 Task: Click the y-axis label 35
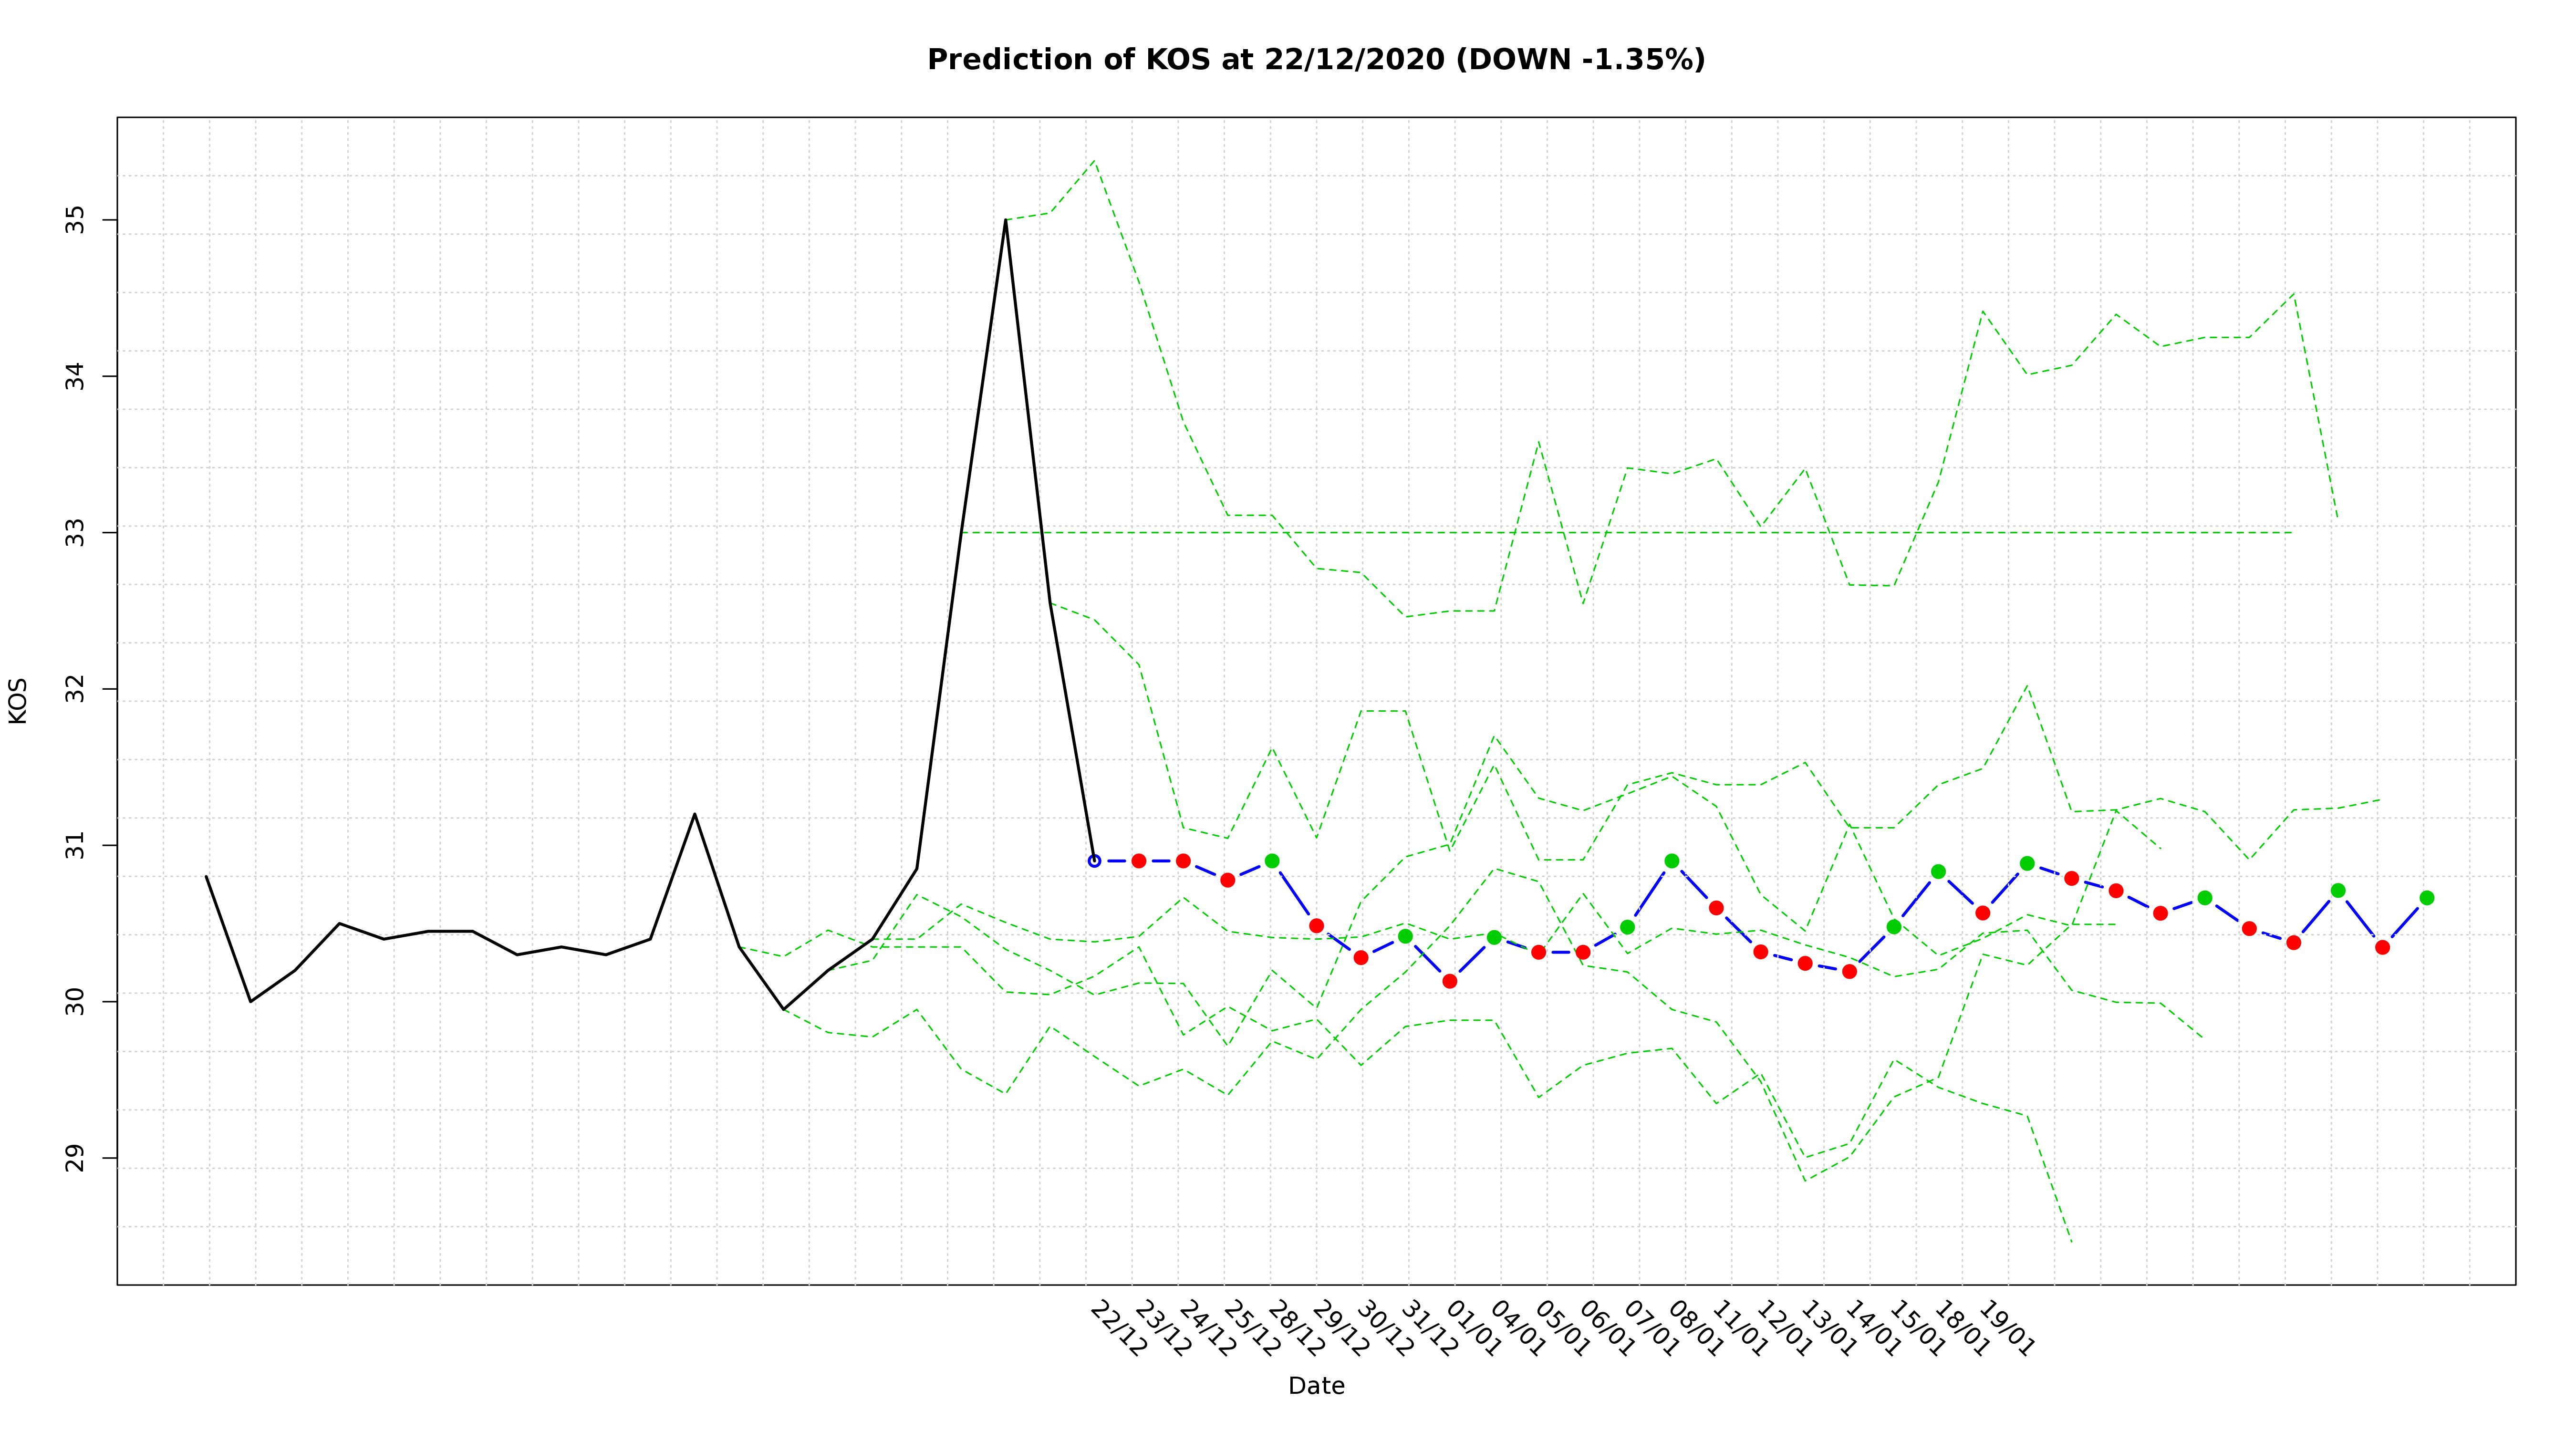76,220
